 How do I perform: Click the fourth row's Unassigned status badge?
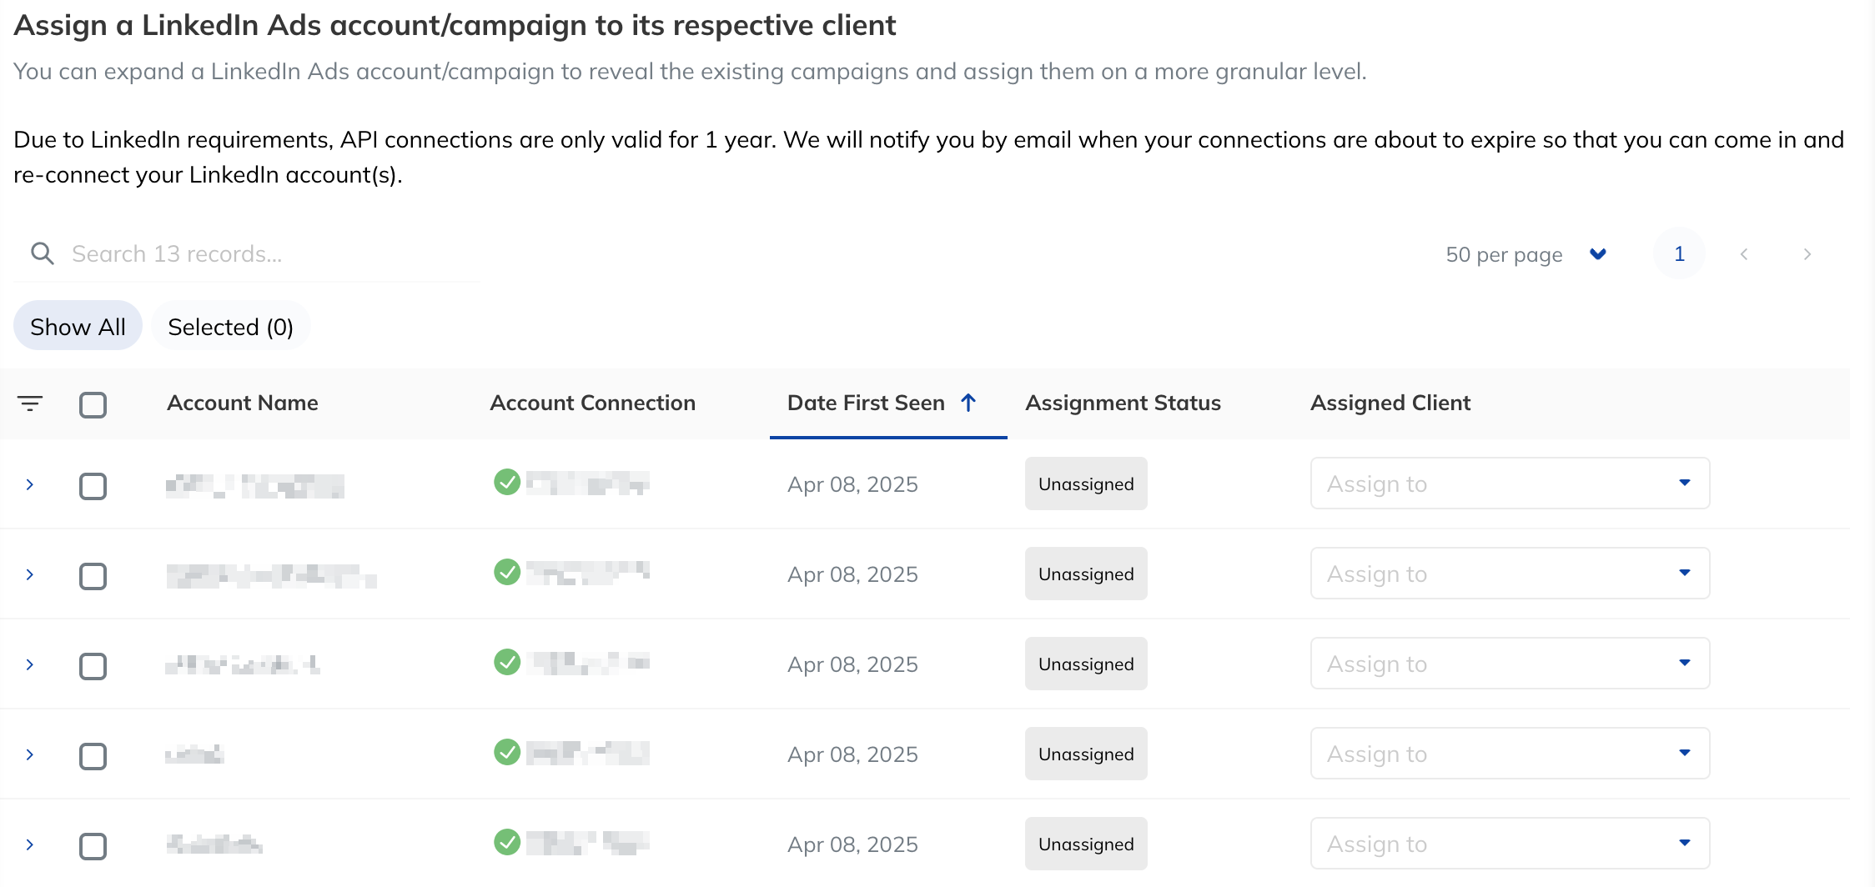coord(1086,754)
